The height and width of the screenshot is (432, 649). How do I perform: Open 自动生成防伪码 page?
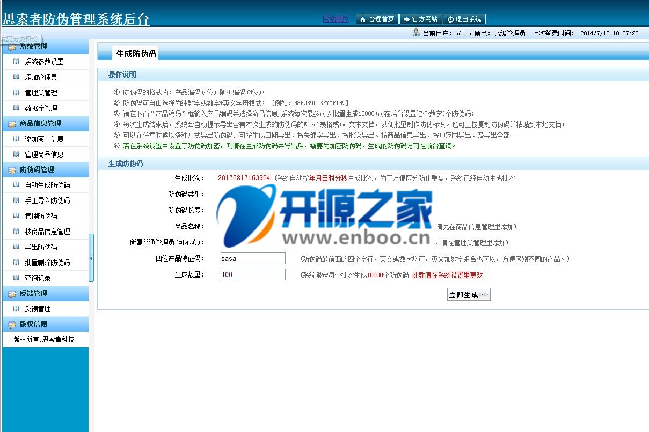pos(47,185)
